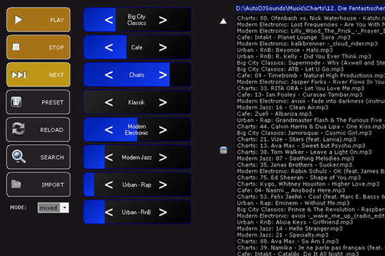Screen dimensions: 385x256
Task: Select 'Cafe: 13- Ian Pooley - Curacao Tambar.mp3'
Action: [300, 95]
